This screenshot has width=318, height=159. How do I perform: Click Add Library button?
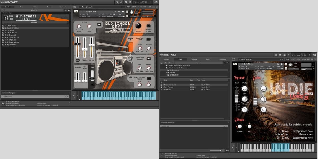pos(34,10)
